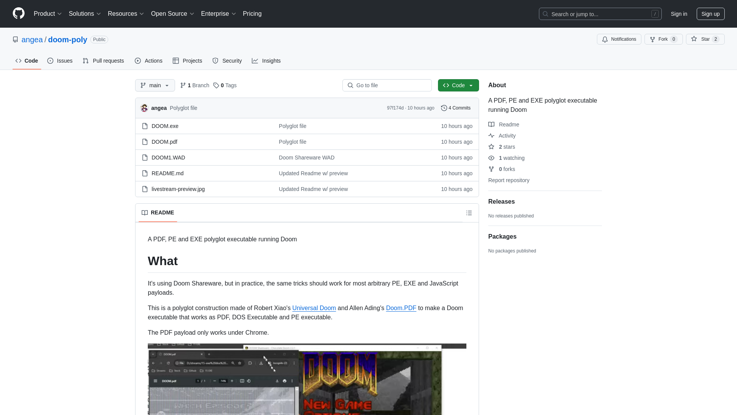Open the DOOM.exe file name
737x415 pixels.
165,126
